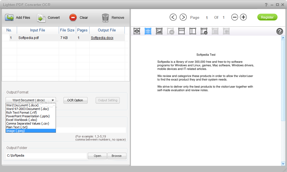287x172 pixels.
Task: Open the OCR Option dialog
Action: click(x=76, y=100)
